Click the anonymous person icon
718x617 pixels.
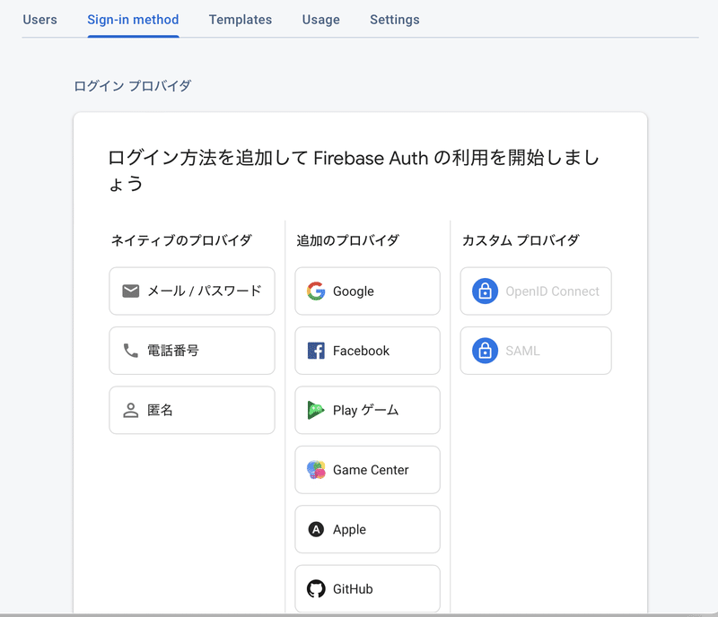[130, 410]
